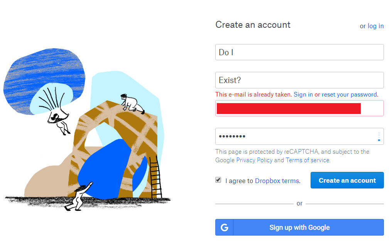This screenshot has height=241, width=392.
Task: Choose Sign up with Google
Action: [x=299, y=227]
